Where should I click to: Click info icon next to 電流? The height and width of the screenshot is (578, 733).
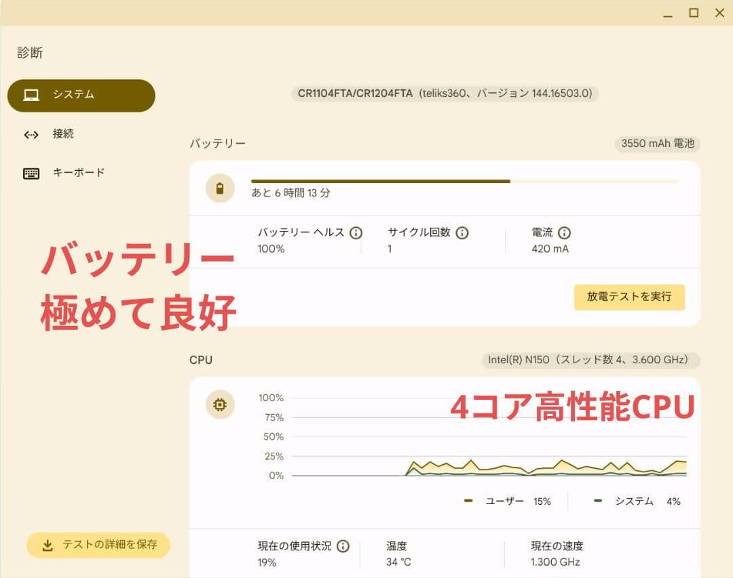(564, 232)
